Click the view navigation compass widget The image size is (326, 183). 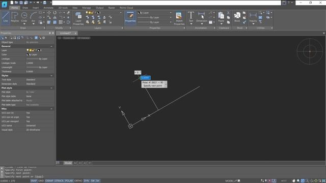310,51
